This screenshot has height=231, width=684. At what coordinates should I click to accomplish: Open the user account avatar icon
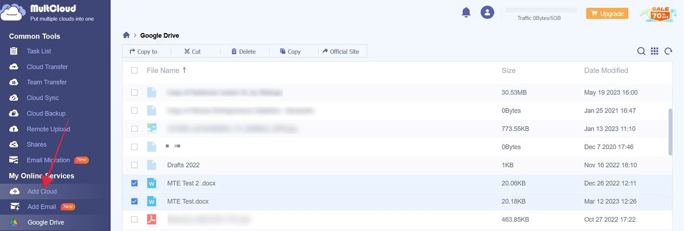(x=487, y=12)
